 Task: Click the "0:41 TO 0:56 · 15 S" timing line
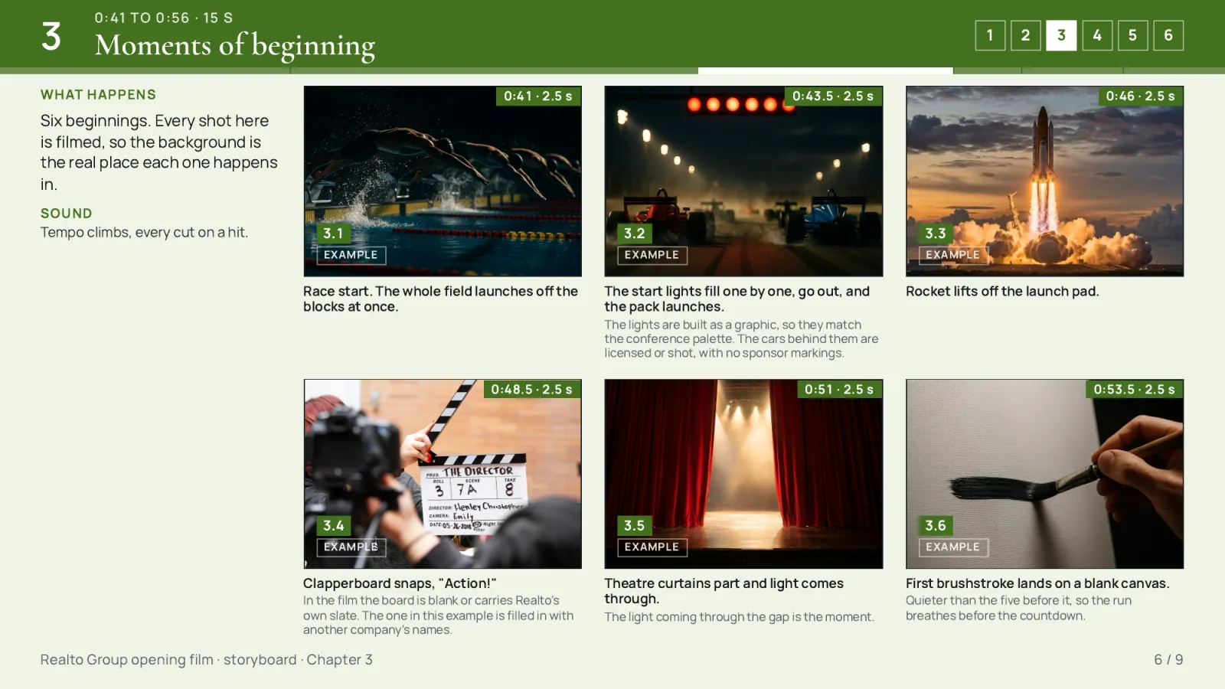(x=164, y=18)
